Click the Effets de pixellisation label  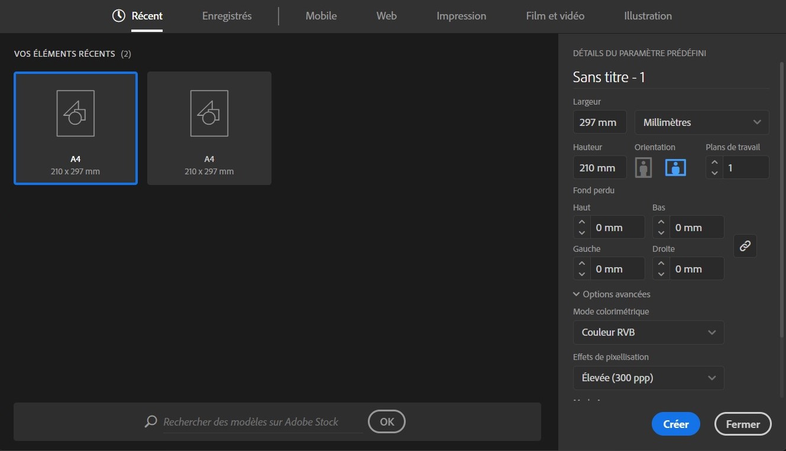tap(611, 357)
